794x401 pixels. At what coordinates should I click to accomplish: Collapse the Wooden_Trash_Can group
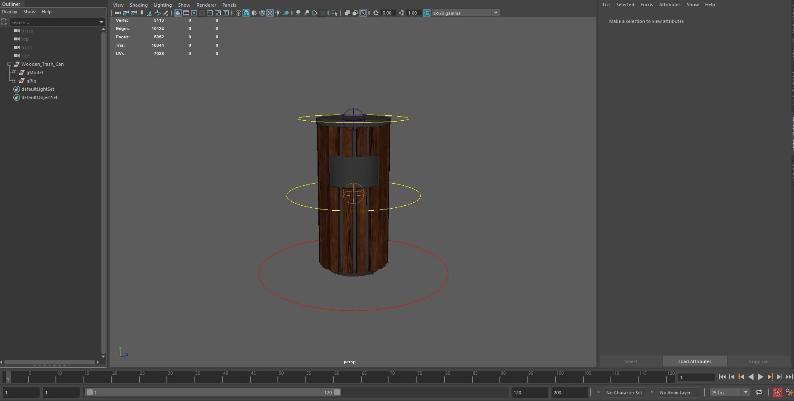click(9, 64)
